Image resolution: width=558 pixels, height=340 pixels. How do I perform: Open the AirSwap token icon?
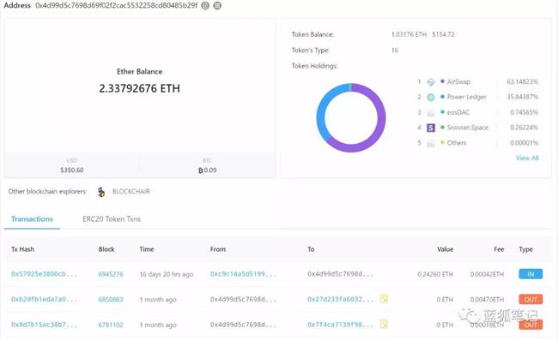coord(431,82)
